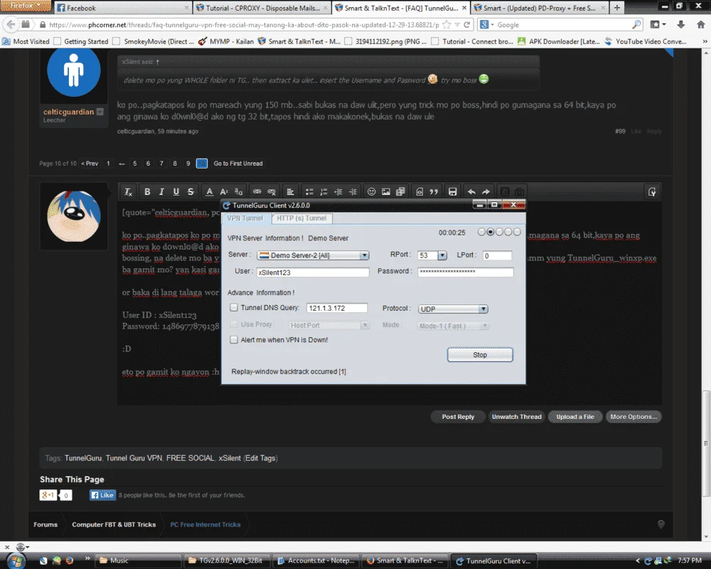Click the camera icon in editor toolbar
Viewport: 711px width, 569px height.
click(x=519, y=192)
